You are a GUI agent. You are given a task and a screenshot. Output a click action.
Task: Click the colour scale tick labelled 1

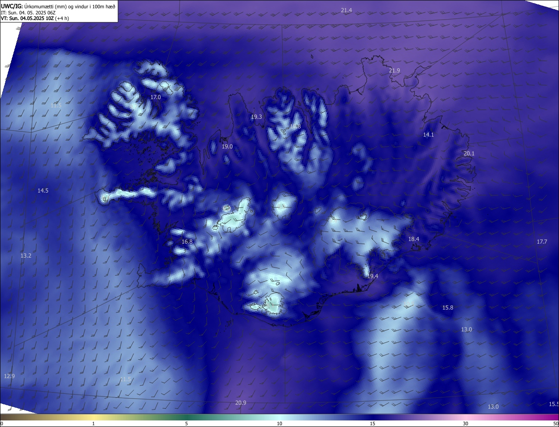point(93,424)
